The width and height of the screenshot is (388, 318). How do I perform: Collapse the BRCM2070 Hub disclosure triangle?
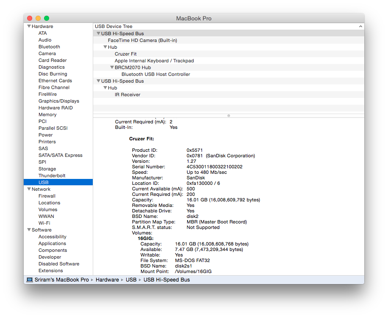pos(112,67)
